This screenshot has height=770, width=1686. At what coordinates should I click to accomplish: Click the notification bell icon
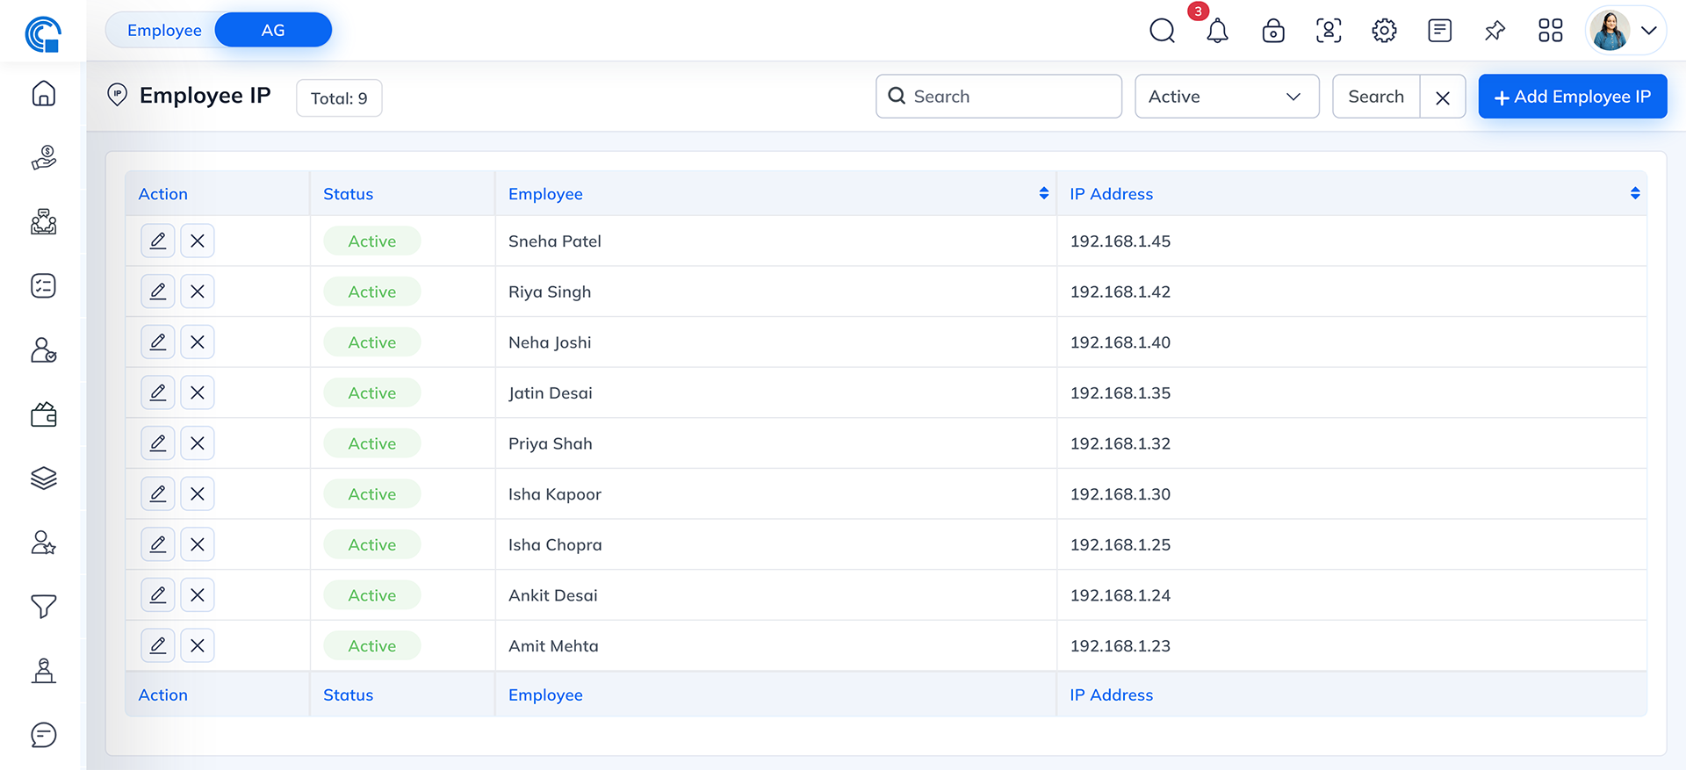pyautogui.click(x=1217, y=31)
